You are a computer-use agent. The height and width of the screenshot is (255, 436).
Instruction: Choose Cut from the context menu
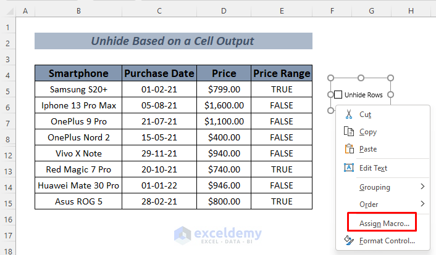click(x=383, y=115)
